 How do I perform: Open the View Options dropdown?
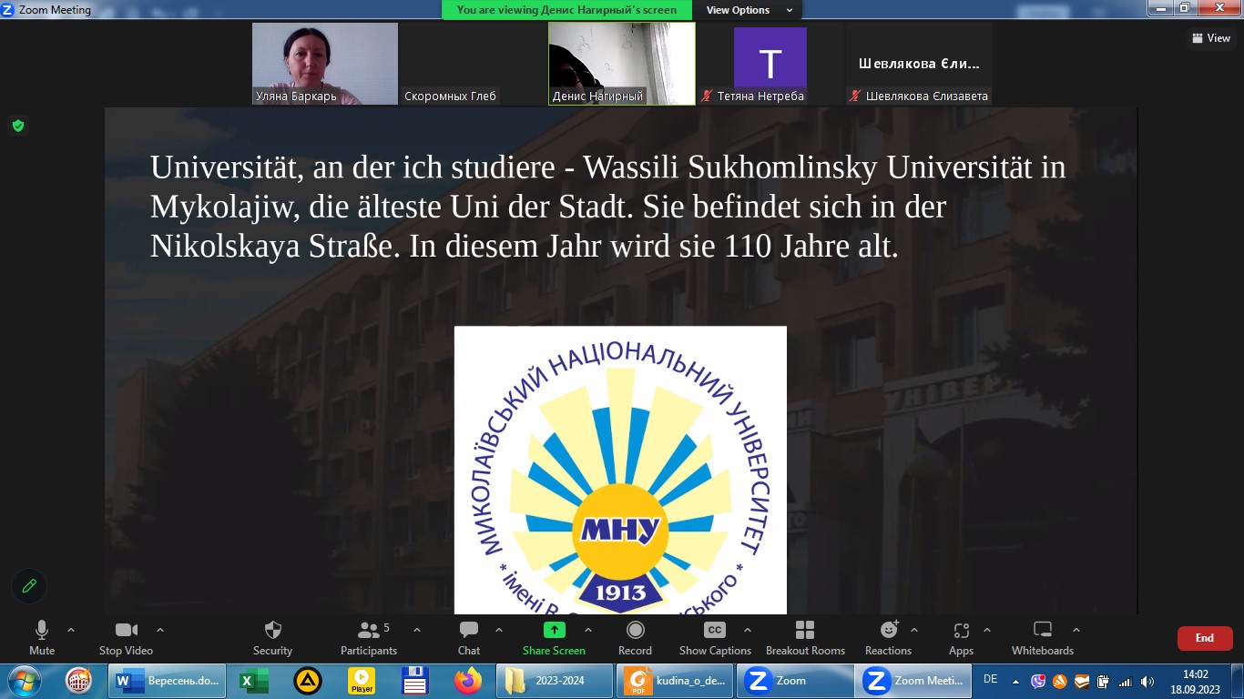pyautogui.click(x=750, y=10)
